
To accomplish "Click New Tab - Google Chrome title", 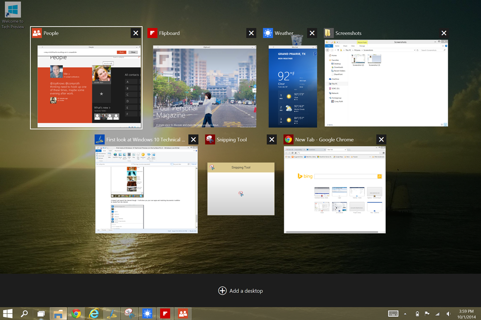I will [324, 140].
